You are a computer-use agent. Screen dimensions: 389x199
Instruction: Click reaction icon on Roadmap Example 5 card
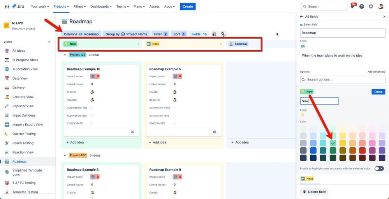click(x=215, y=132)
